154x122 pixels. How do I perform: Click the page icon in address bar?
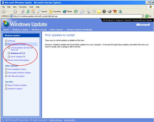pyautogui.click(x=12, y=16)
